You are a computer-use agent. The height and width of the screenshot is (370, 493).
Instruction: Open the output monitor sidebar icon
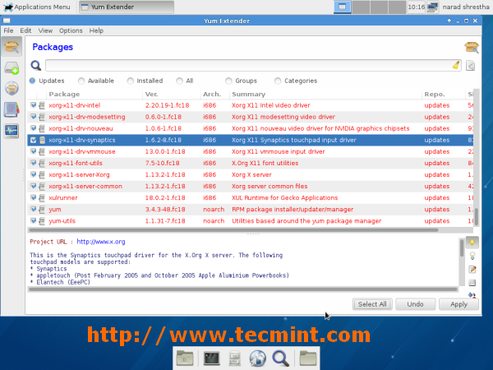click(x=12, y=130)
